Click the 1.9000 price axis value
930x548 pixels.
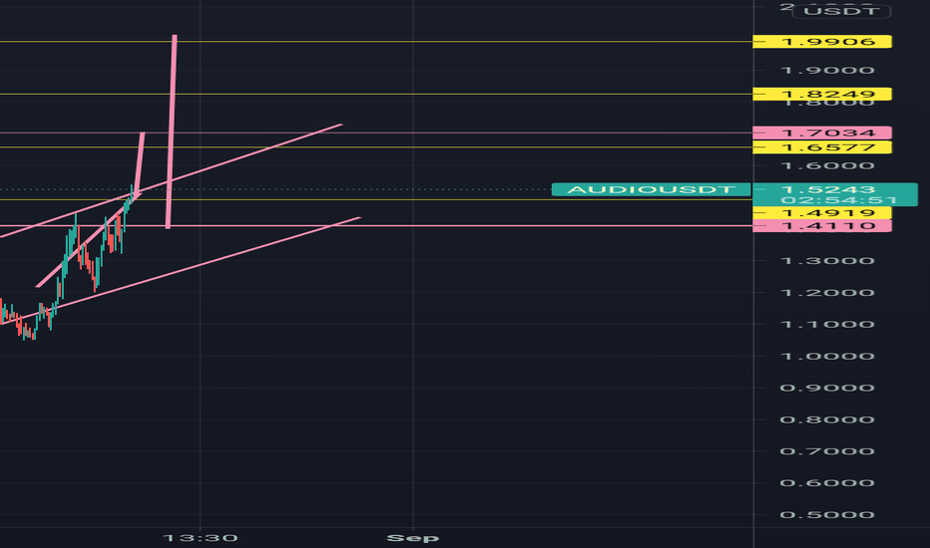(x=827, y=71)
